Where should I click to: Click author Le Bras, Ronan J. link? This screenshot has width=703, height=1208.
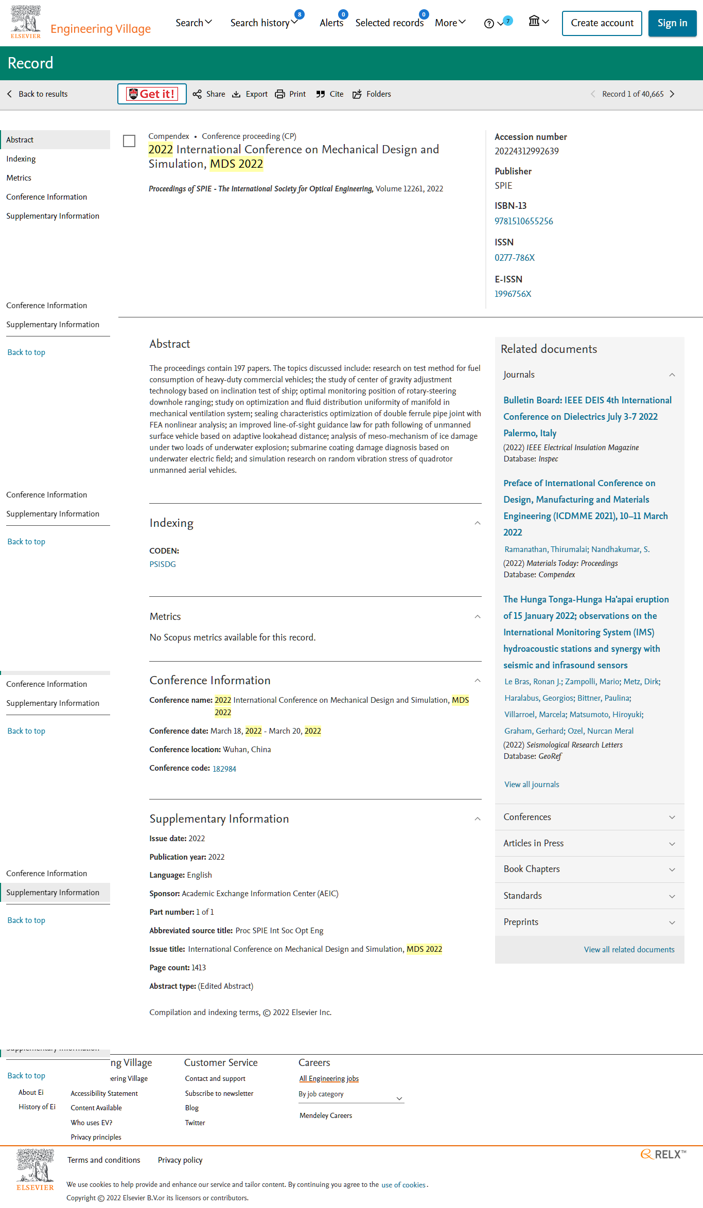[x=533, y=682]
